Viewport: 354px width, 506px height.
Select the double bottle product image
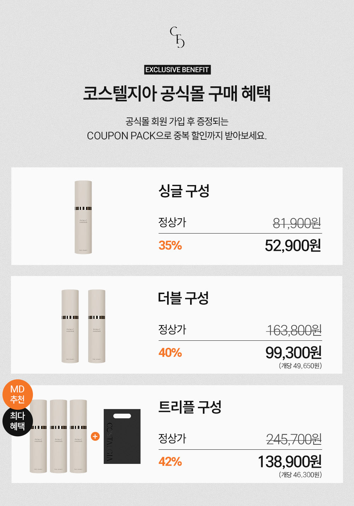(84, 326)
